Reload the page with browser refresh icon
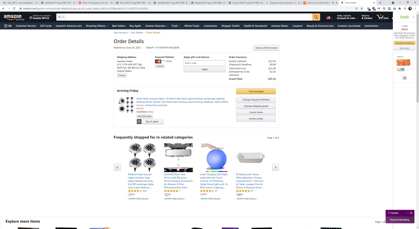The width and height of the screenshot is (419, 229). (14, 8)
